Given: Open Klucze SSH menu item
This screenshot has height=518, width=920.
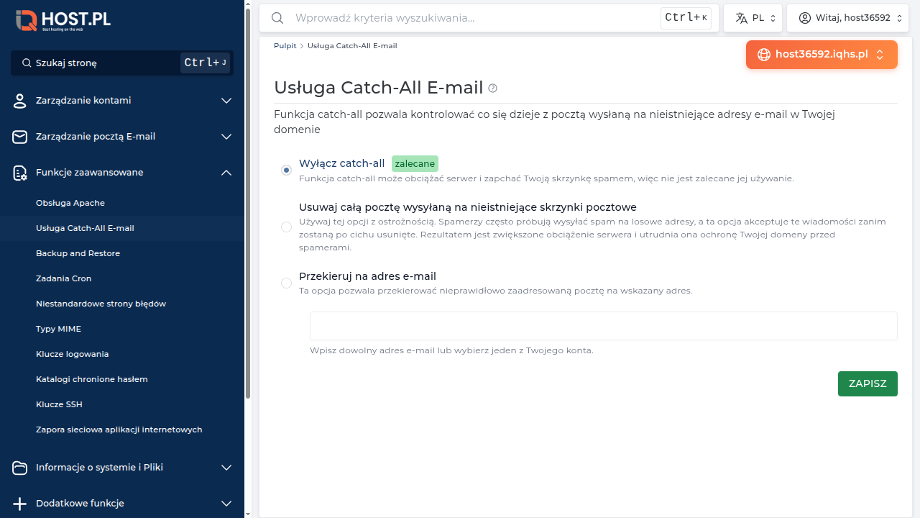Looking at the screenshot, I should [59, 404].
